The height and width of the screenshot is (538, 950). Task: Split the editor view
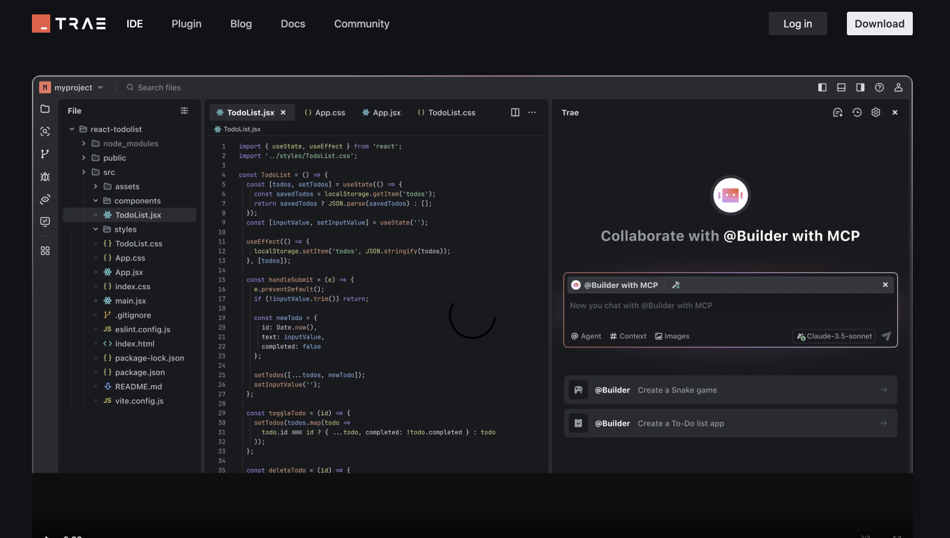(x=515, y=112)
